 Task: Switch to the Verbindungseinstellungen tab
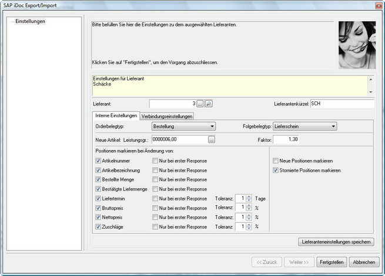(166, 116)
